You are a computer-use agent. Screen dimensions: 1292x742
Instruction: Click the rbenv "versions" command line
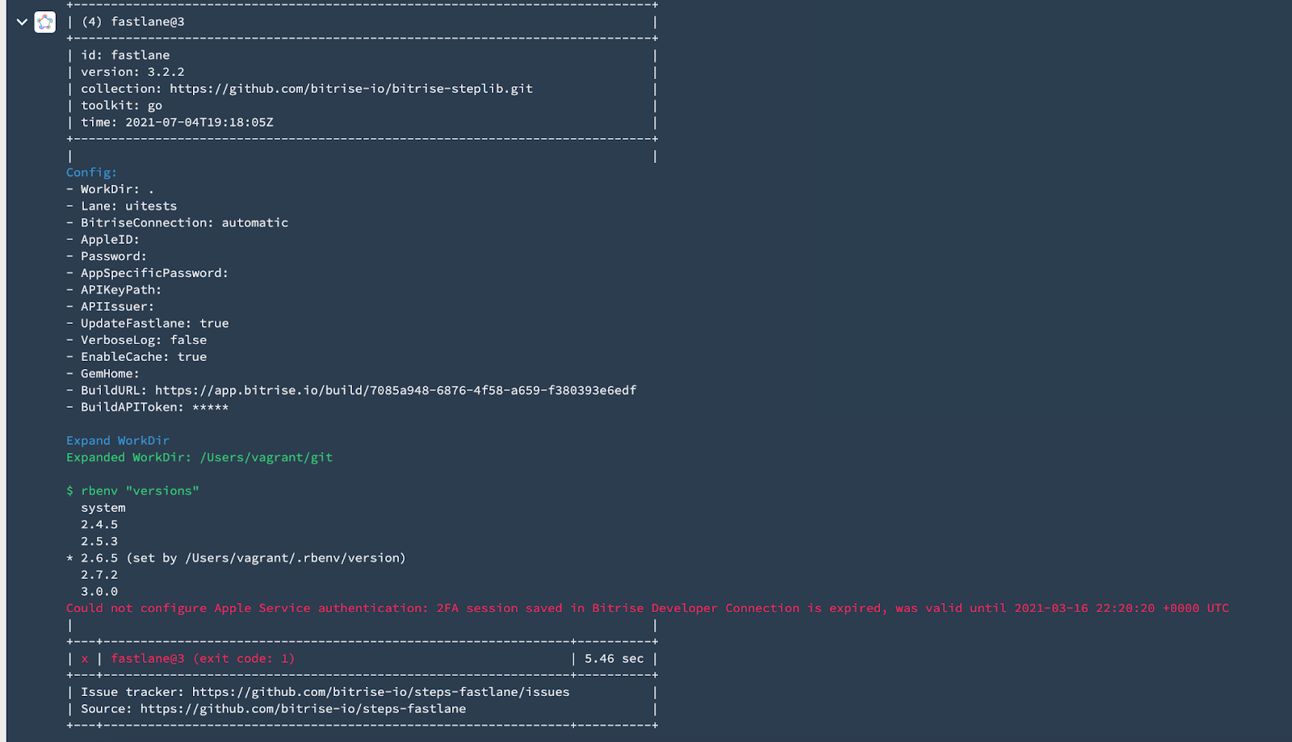tap(132, 491)
